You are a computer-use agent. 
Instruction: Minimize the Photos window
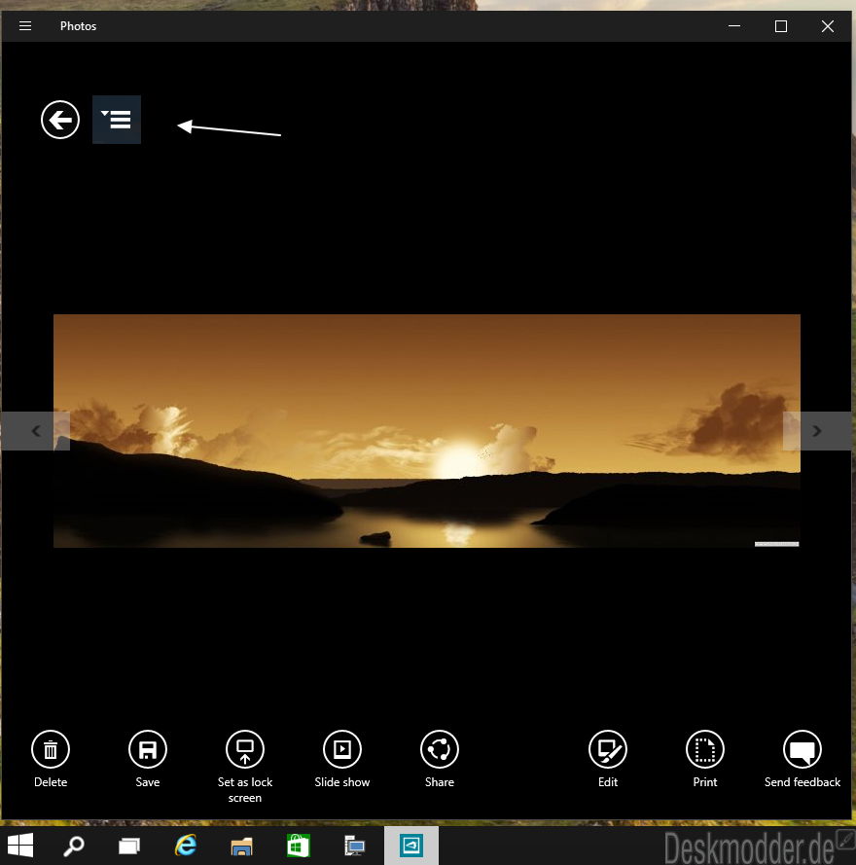click(x=734, y=26)
